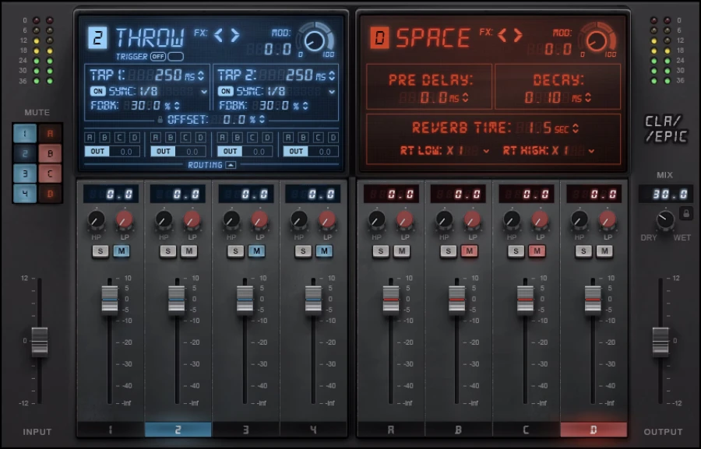Go to the next FX in the THROW display
The height and width of the screenshot is (449, 701).
click(235, 35)
